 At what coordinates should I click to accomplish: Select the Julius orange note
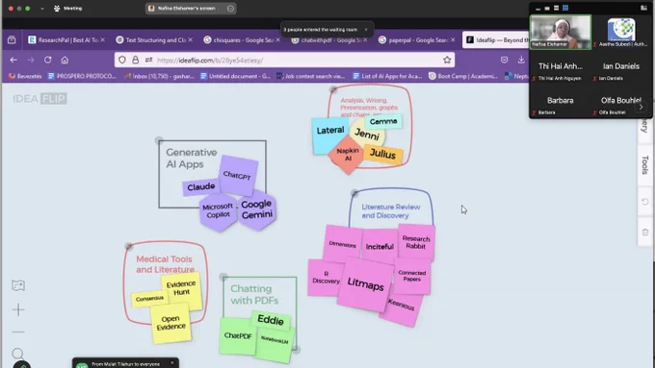click(x=382, y=154)
